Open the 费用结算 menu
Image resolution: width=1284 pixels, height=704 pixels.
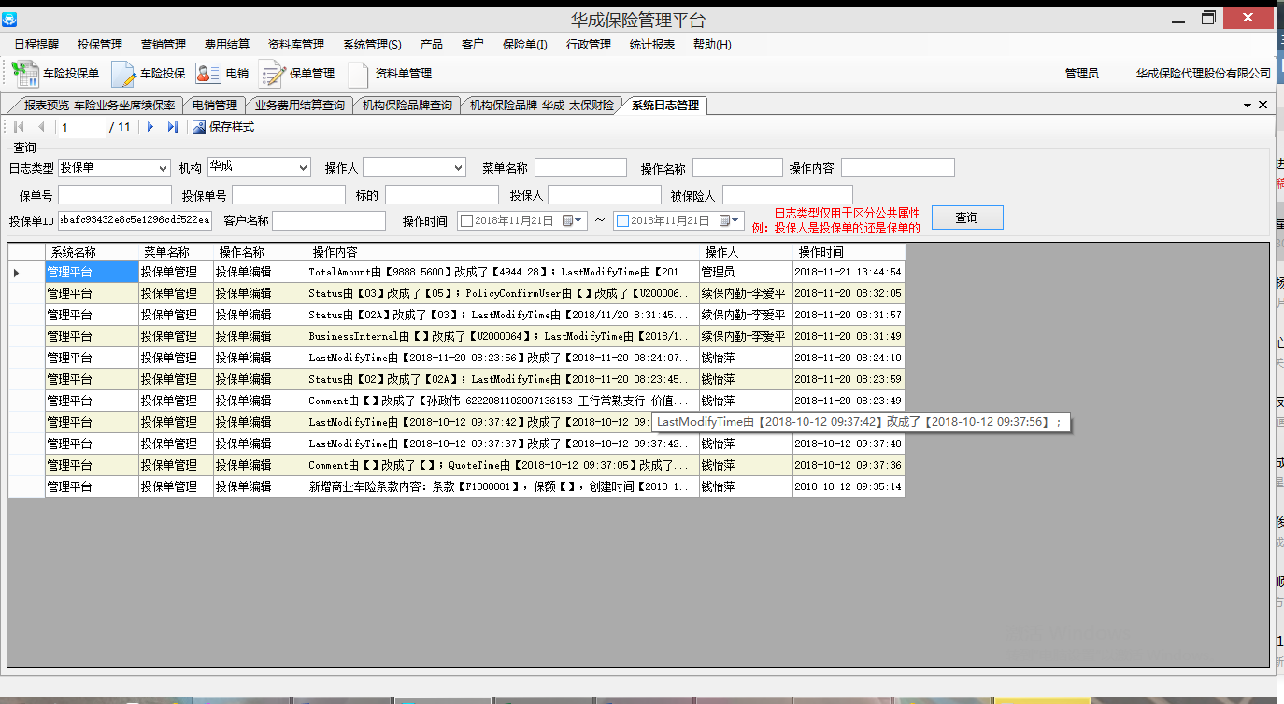(227, 44)
